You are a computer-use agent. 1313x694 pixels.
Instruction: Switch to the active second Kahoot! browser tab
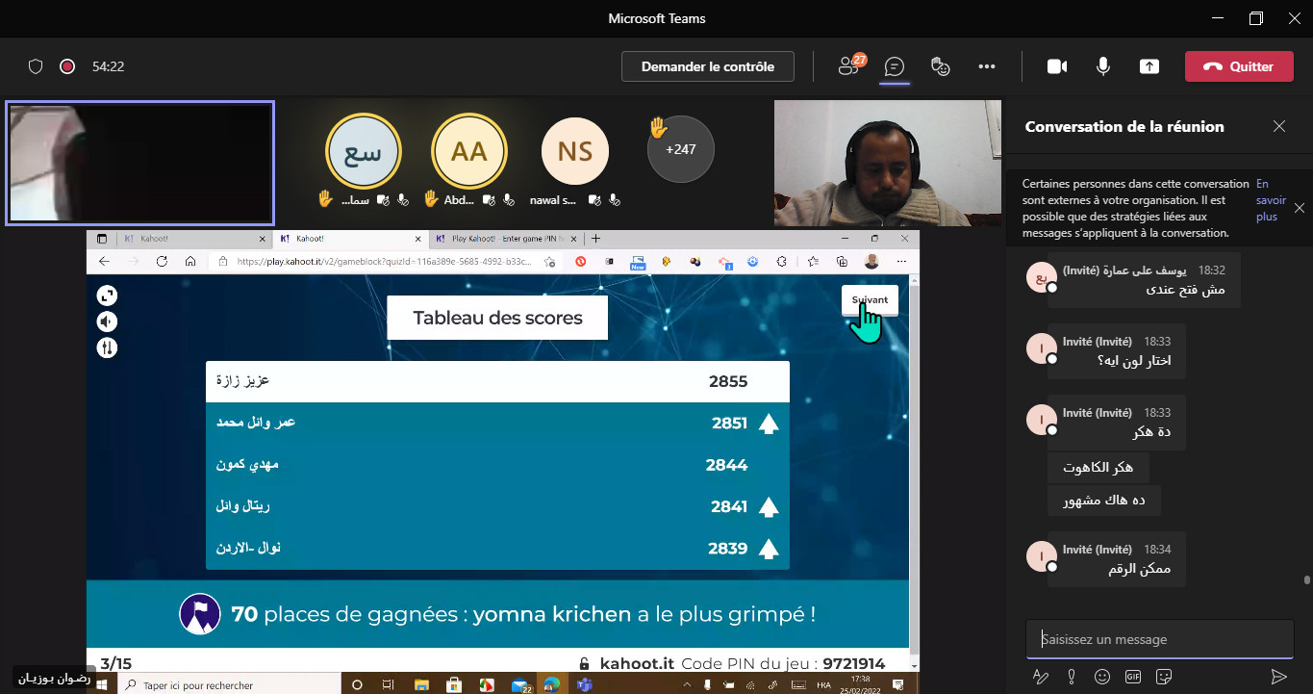[348, 238]
